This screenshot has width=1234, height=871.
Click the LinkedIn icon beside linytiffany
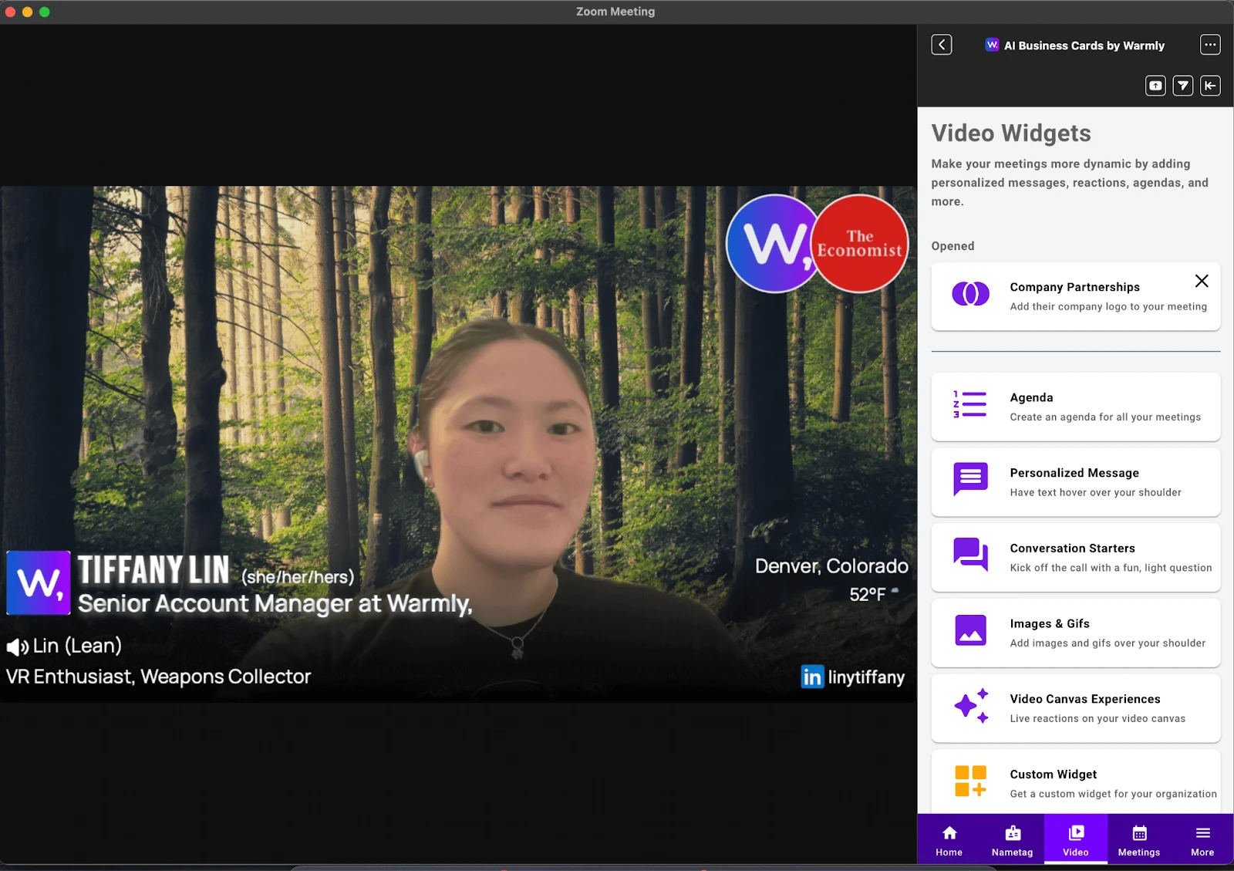812,677
